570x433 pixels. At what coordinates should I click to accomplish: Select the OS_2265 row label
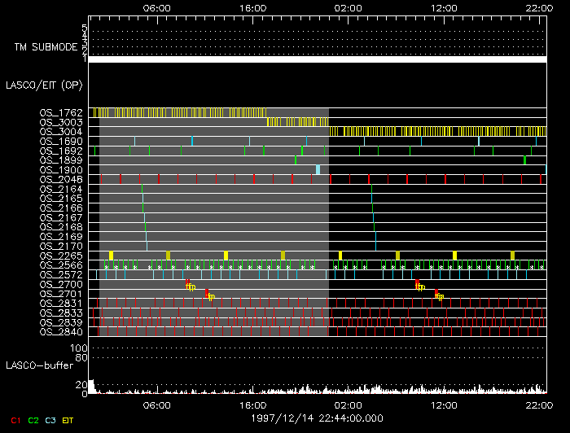click(x=60, y=256)
